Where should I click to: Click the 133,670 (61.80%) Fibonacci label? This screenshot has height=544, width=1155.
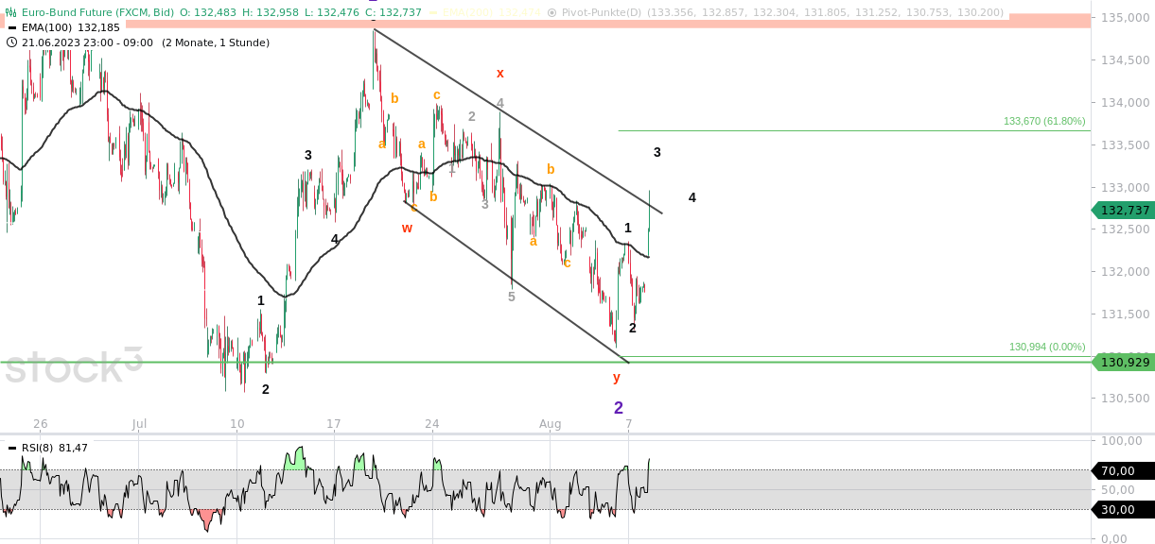pos(1041,121)
